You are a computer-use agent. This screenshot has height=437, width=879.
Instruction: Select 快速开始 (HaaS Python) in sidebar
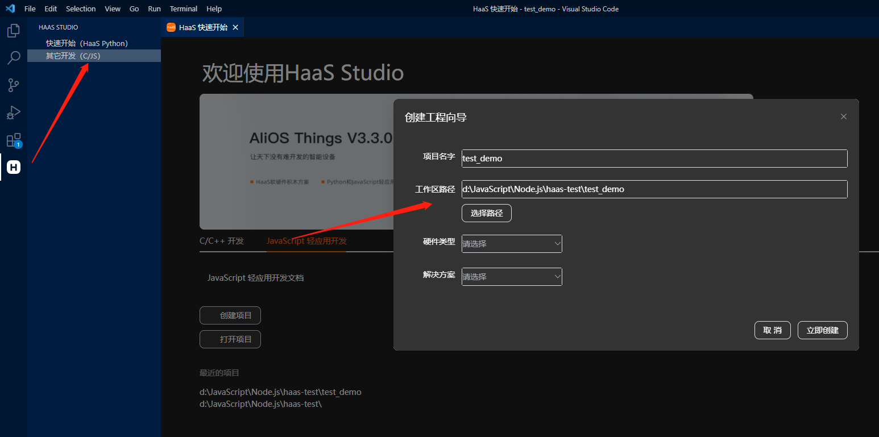94,43
